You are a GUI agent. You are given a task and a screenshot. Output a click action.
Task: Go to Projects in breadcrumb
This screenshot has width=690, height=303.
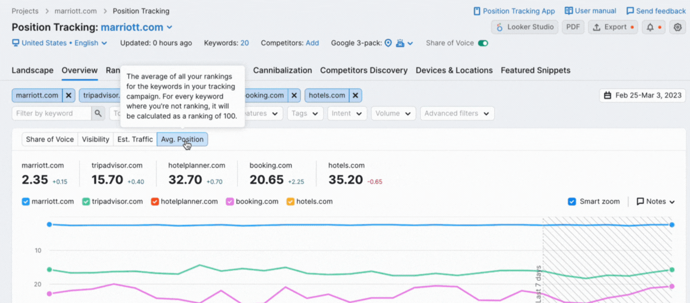pyautogui.click(x=25, y=11)
